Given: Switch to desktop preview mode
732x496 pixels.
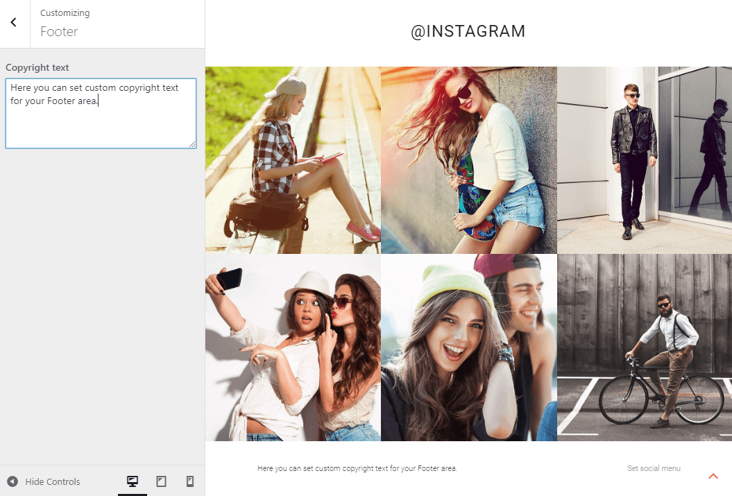Looking at the screenshot, I should [x=133, y=481].
